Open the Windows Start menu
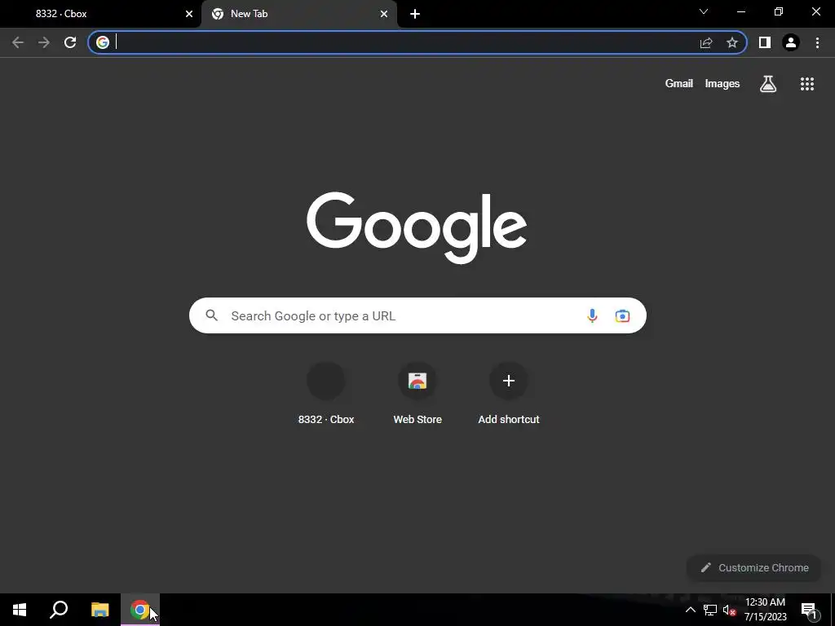 tap(20, 610)
